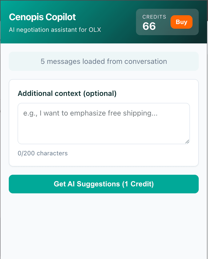
Task: Click the word conversation in the banner
Action: point(146,62)
